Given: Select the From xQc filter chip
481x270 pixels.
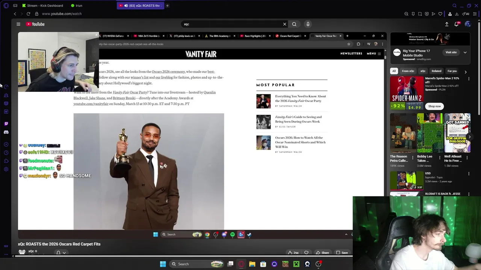Looking at the screenshot, I should (408, 71).
